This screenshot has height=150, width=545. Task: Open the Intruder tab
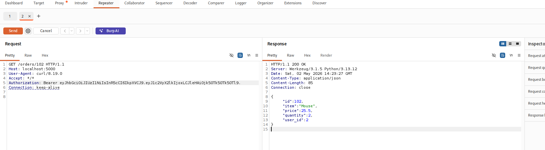click(x=81, y=3)
